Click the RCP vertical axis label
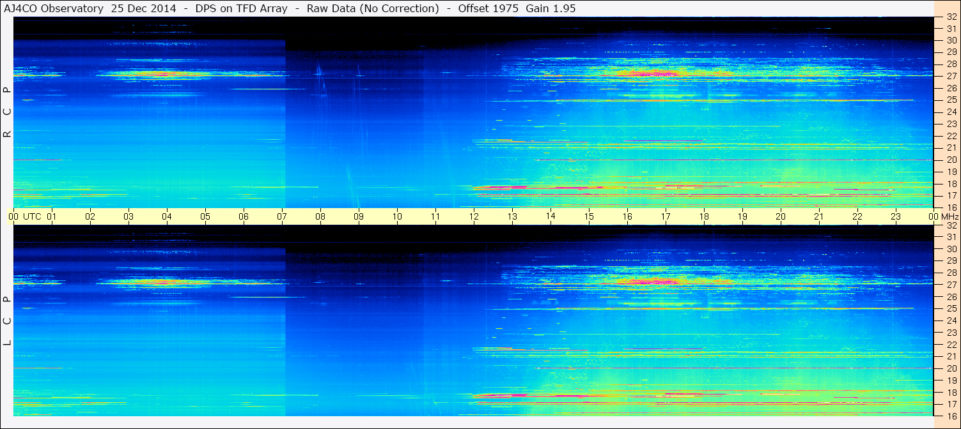Screen dimensions: 961x429 [8, 112]
